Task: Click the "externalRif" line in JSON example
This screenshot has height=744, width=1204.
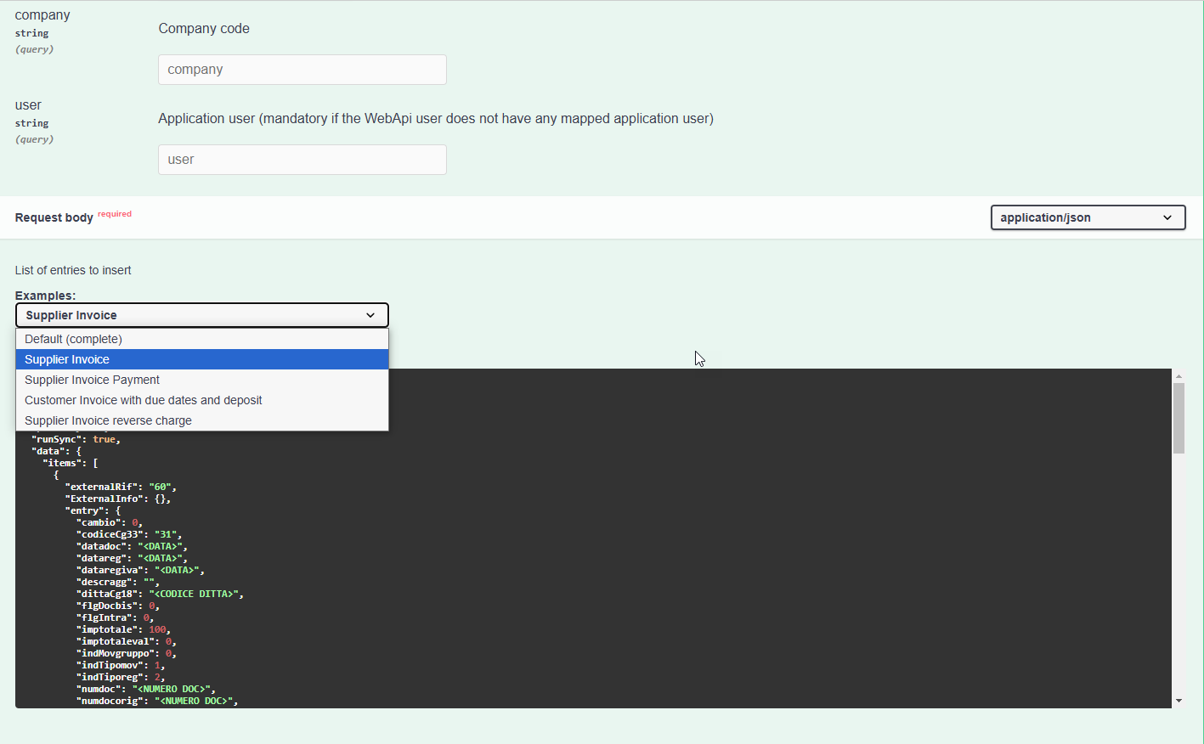Action: click(121, 487)
